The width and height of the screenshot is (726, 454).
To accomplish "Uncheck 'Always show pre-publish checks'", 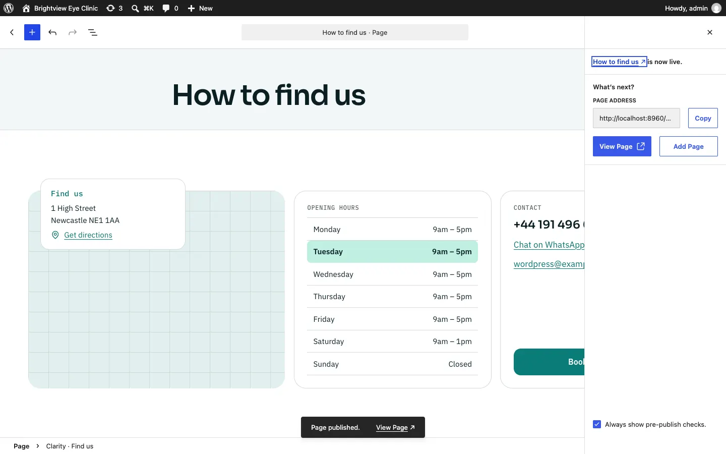I will pos(597,424).
